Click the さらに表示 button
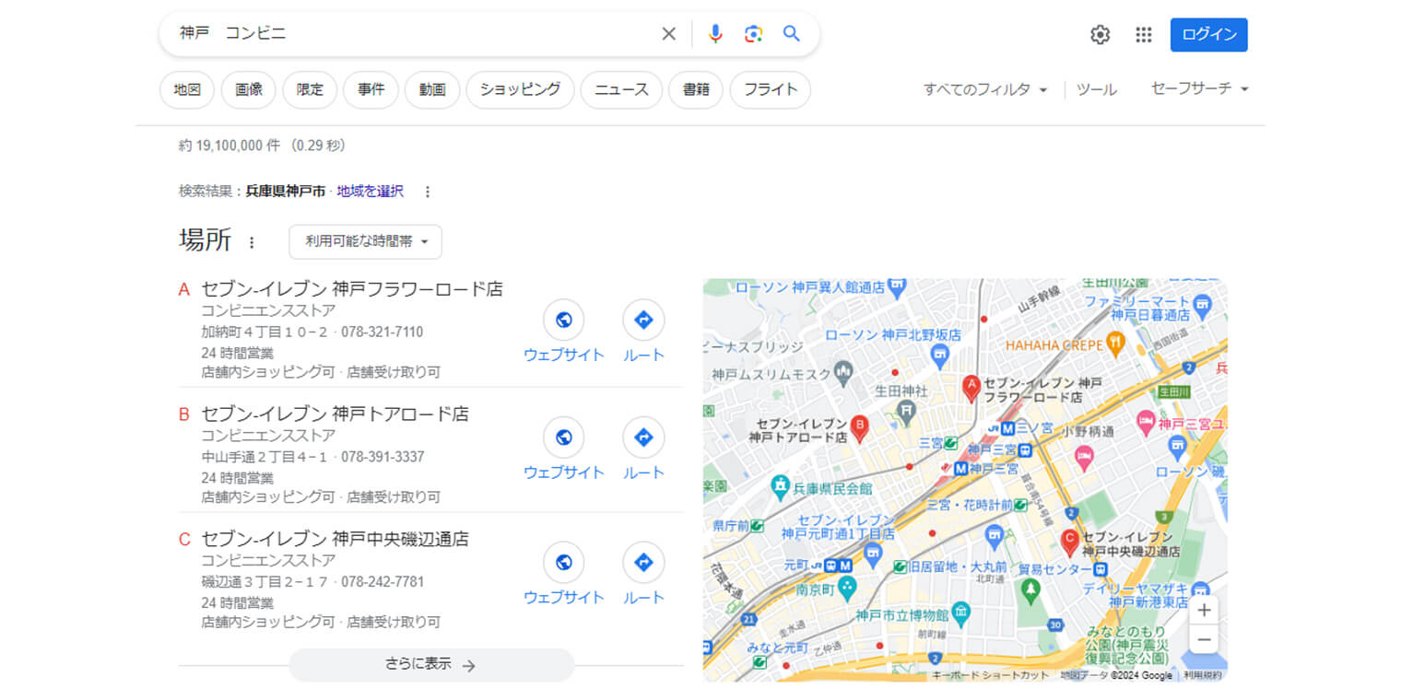Screen dimensions: 1401x700 point(430,665)
